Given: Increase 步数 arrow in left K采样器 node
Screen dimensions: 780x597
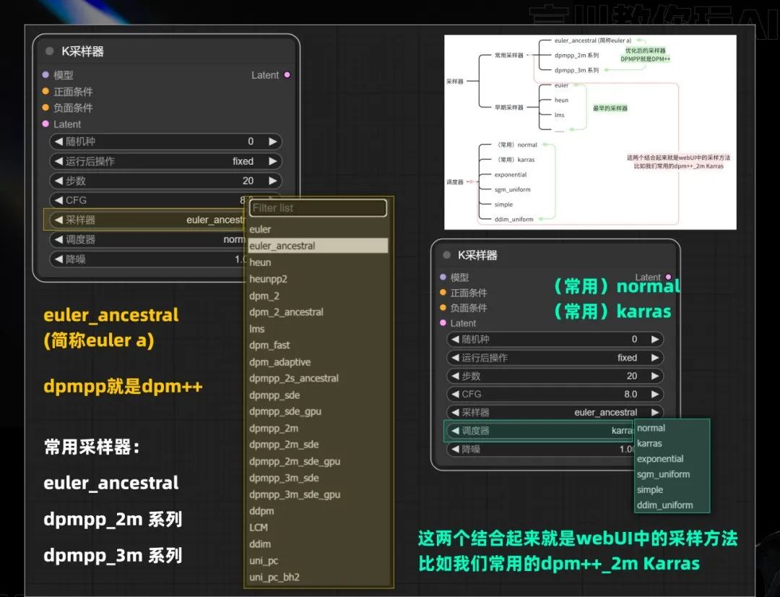Looking at the screenshot, I should (x=272, y=181).
